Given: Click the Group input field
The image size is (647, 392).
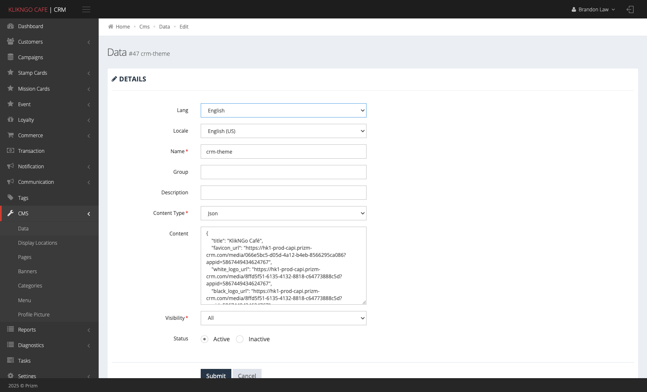Looking at the screenshot, I should click(283, 172).
